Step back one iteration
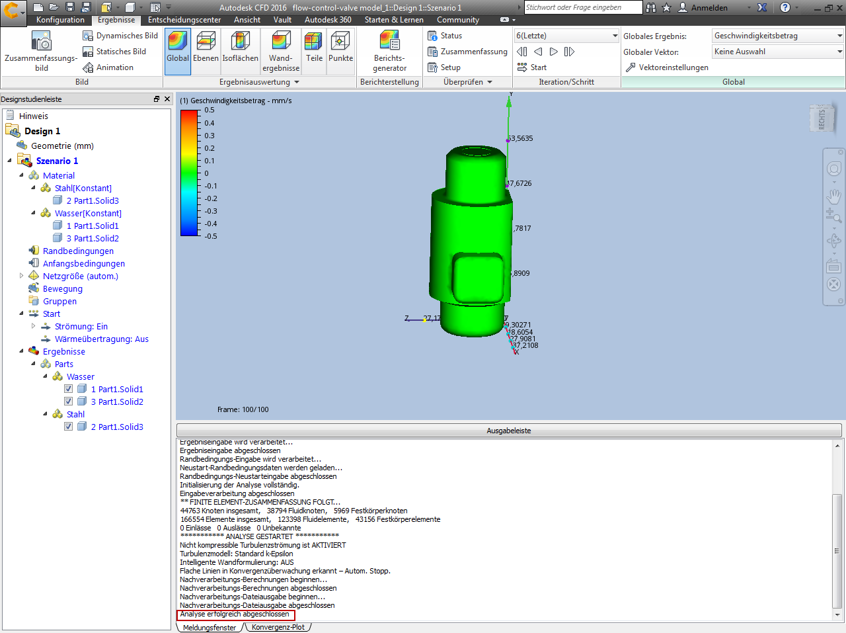This screenshot has width=846, height=633. pyautogui.click(x=538, y=52)
